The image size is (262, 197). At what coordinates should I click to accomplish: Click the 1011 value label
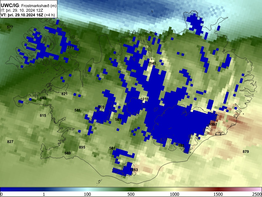[x=144, y=99]
